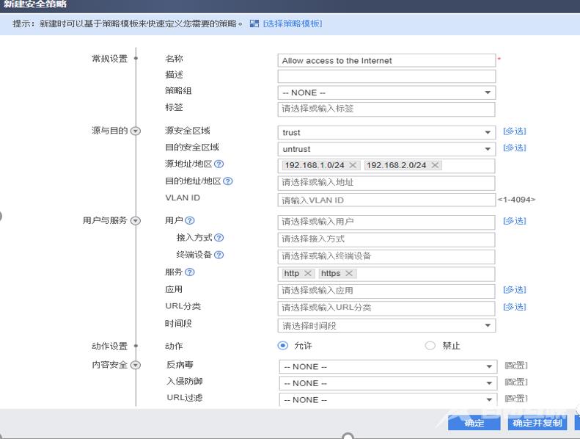The image size is (580, 439).
Task: Remove the https service tag
Action: [x=349, y=273]
